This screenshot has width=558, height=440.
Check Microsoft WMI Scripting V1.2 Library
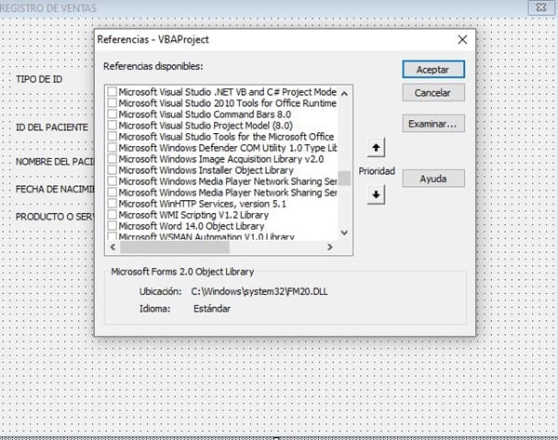pyautogui.click(x=113, y=215)
